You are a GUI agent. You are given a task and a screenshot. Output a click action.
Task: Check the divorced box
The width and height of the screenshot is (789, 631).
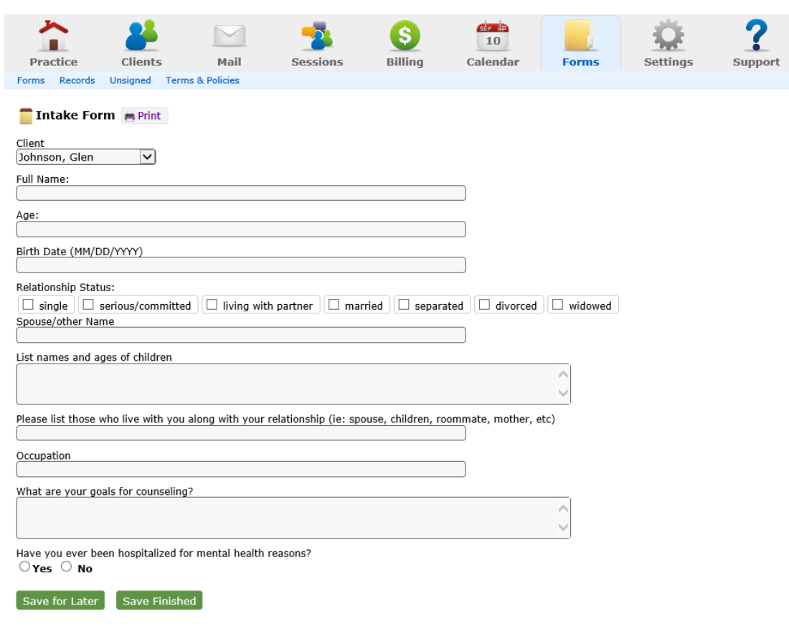pos(484,305)
